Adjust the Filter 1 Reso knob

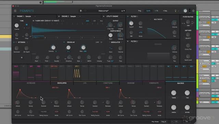(141, 23)
